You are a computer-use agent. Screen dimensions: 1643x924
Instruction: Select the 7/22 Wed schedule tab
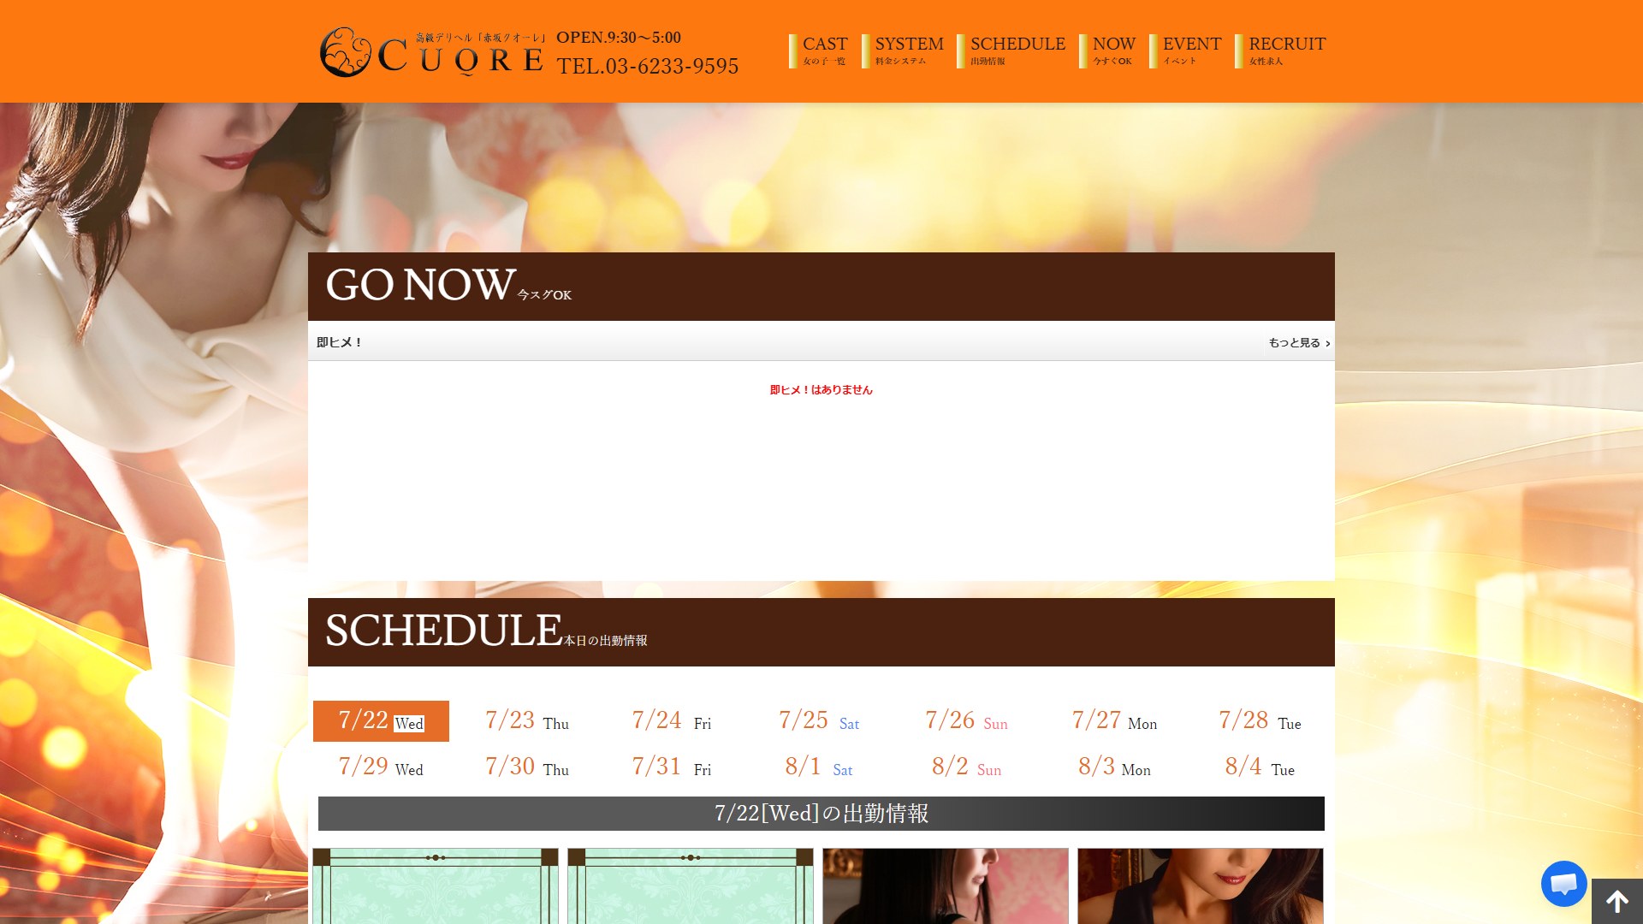(381, 721)
